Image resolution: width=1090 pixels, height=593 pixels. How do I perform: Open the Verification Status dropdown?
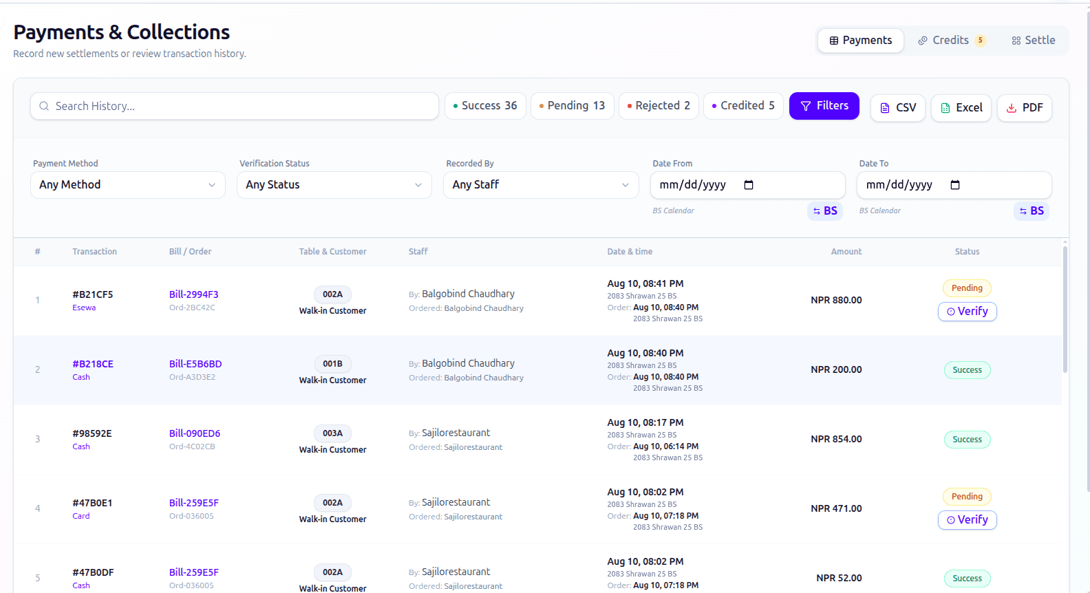[x=334, y=185]
